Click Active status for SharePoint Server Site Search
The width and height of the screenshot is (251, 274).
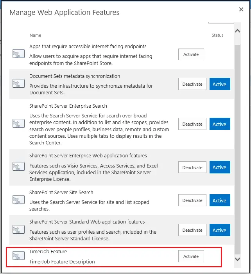[220, 200]
